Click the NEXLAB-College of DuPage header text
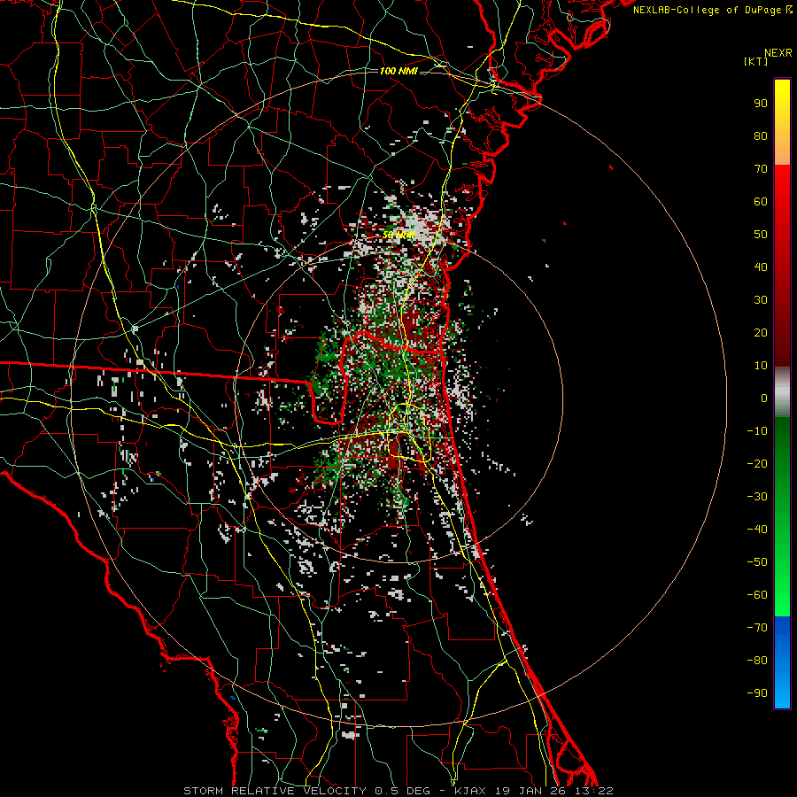This screenshot has height=797, width=797. (x=712, y=10)
